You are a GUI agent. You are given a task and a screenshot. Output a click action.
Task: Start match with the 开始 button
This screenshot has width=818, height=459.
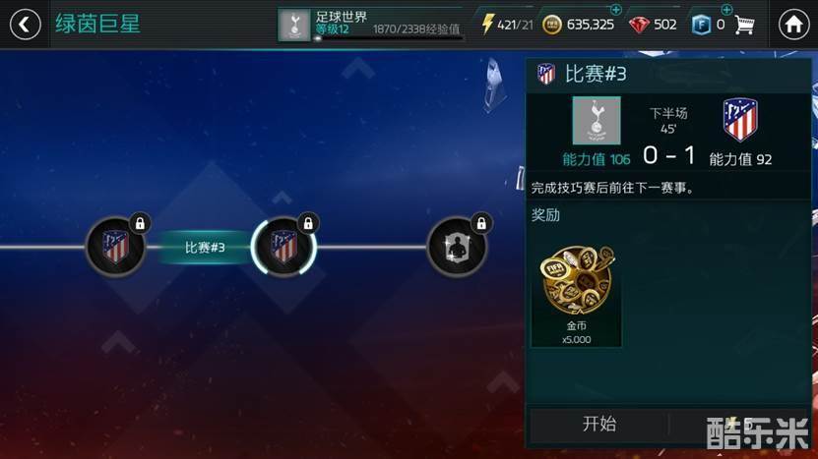598,424
